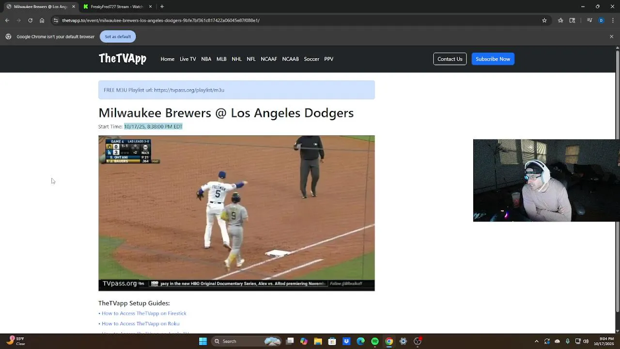
Task: Launch Copilot from the taskbar
Action: click(304, 341)
